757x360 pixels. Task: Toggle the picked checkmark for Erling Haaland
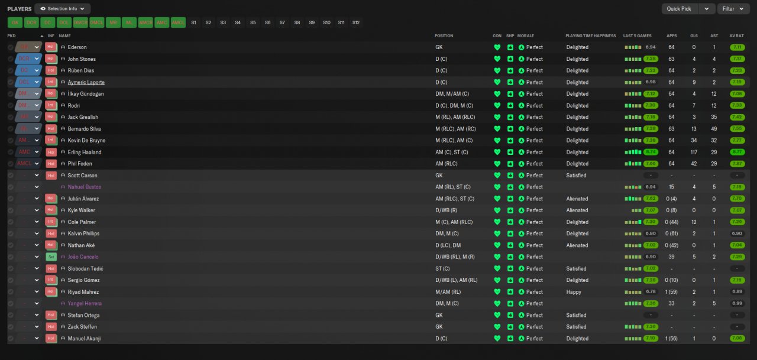coord(11,152)
